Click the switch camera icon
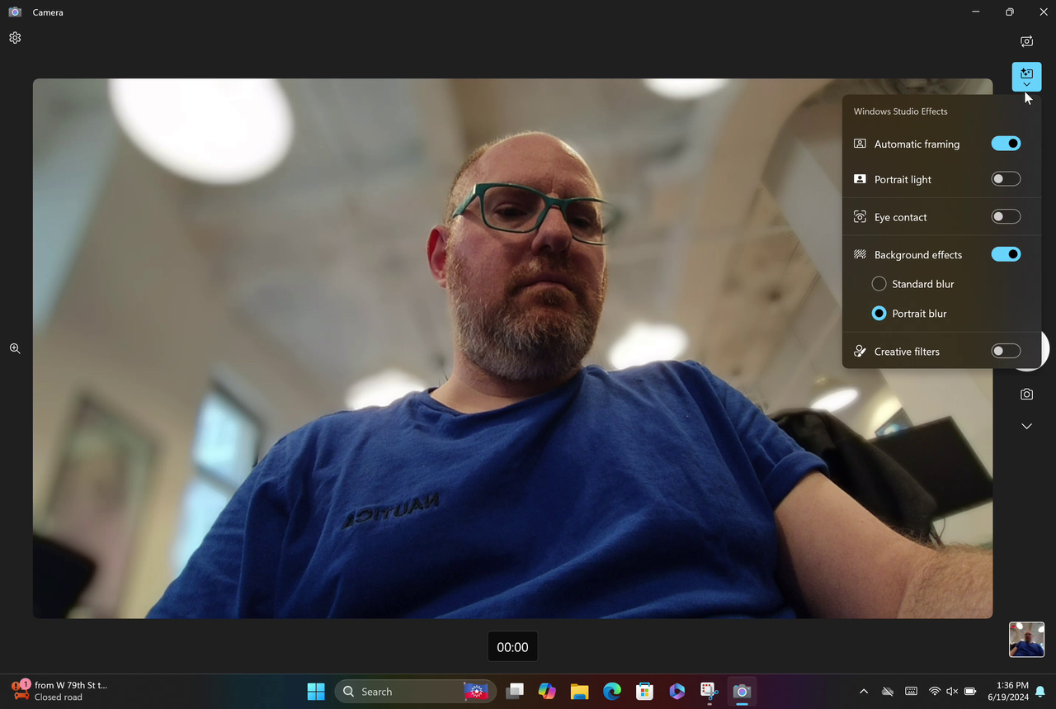The height and width of the screenshot is (709, 1056). point(1026,41)
